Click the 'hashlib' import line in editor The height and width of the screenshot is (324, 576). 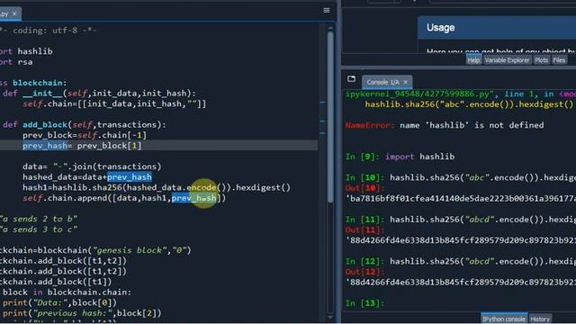pyautogui.click(x=26, y=51)
